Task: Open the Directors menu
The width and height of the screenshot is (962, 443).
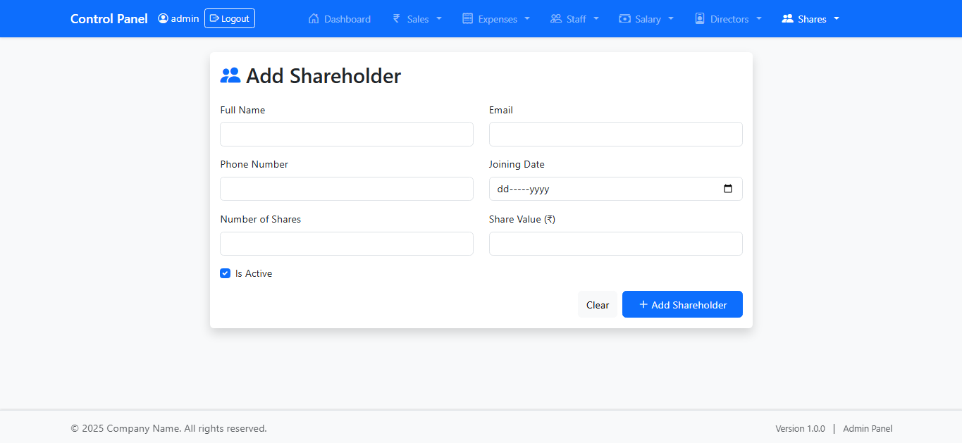Action: pos(729,19)
